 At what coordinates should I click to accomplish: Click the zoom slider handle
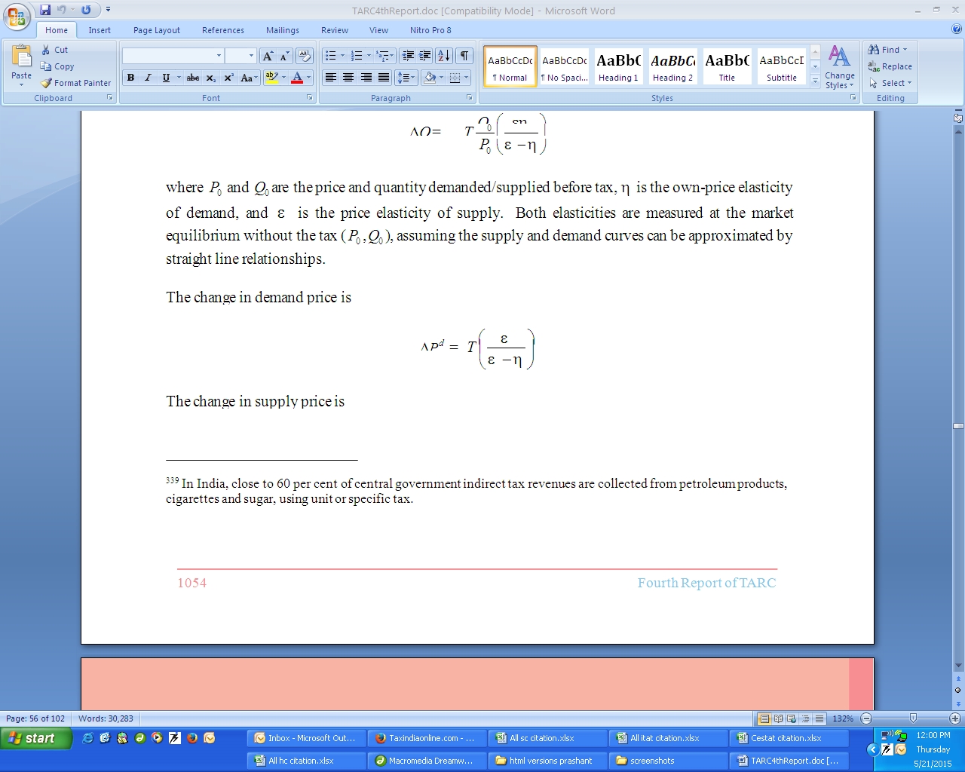913,718
